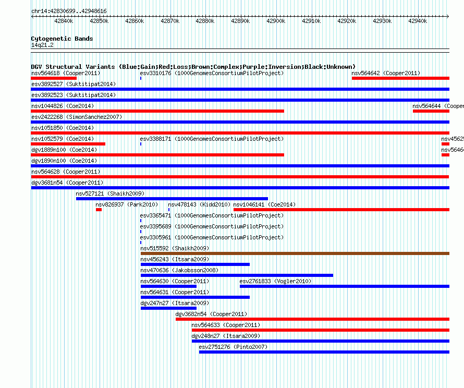Click esv2751276 (Pinto2007) label
The height and width of the screenshot is (388, 464).
click(233, 347)
